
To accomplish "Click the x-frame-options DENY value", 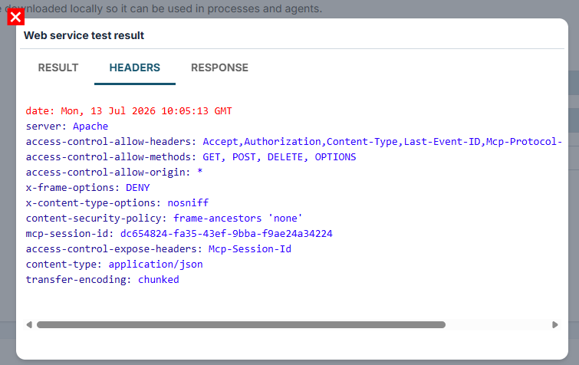I will click(x=138, y=188).
